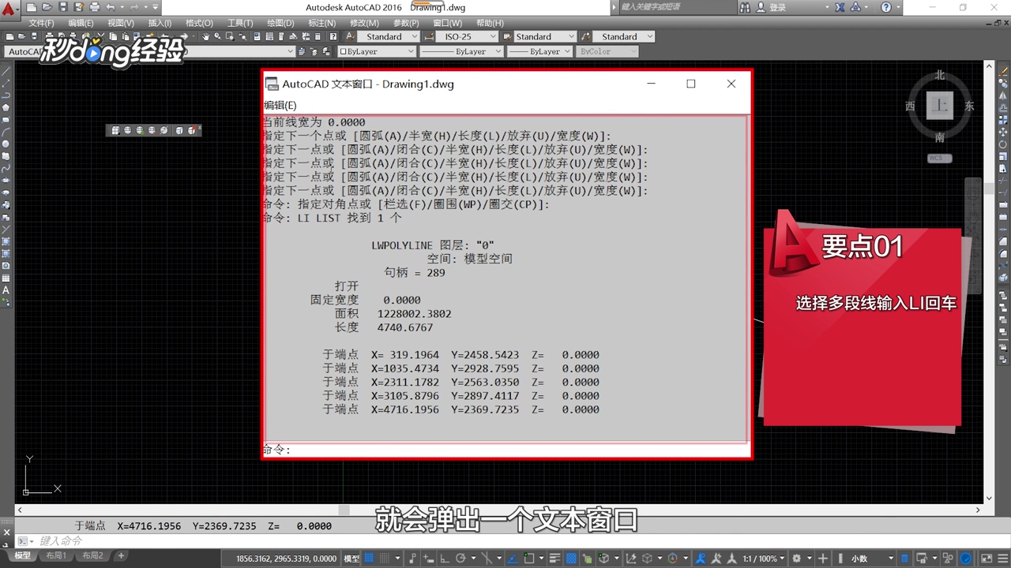Open the 标注(N) menu
The width and height of the screenshot is (1011, 568).
321,23
